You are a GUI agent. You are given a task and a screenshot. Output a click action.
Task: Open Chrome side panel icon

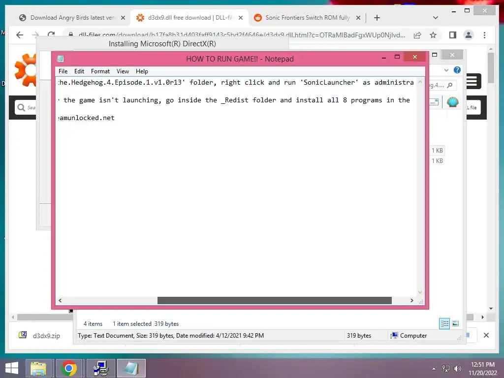453,35
